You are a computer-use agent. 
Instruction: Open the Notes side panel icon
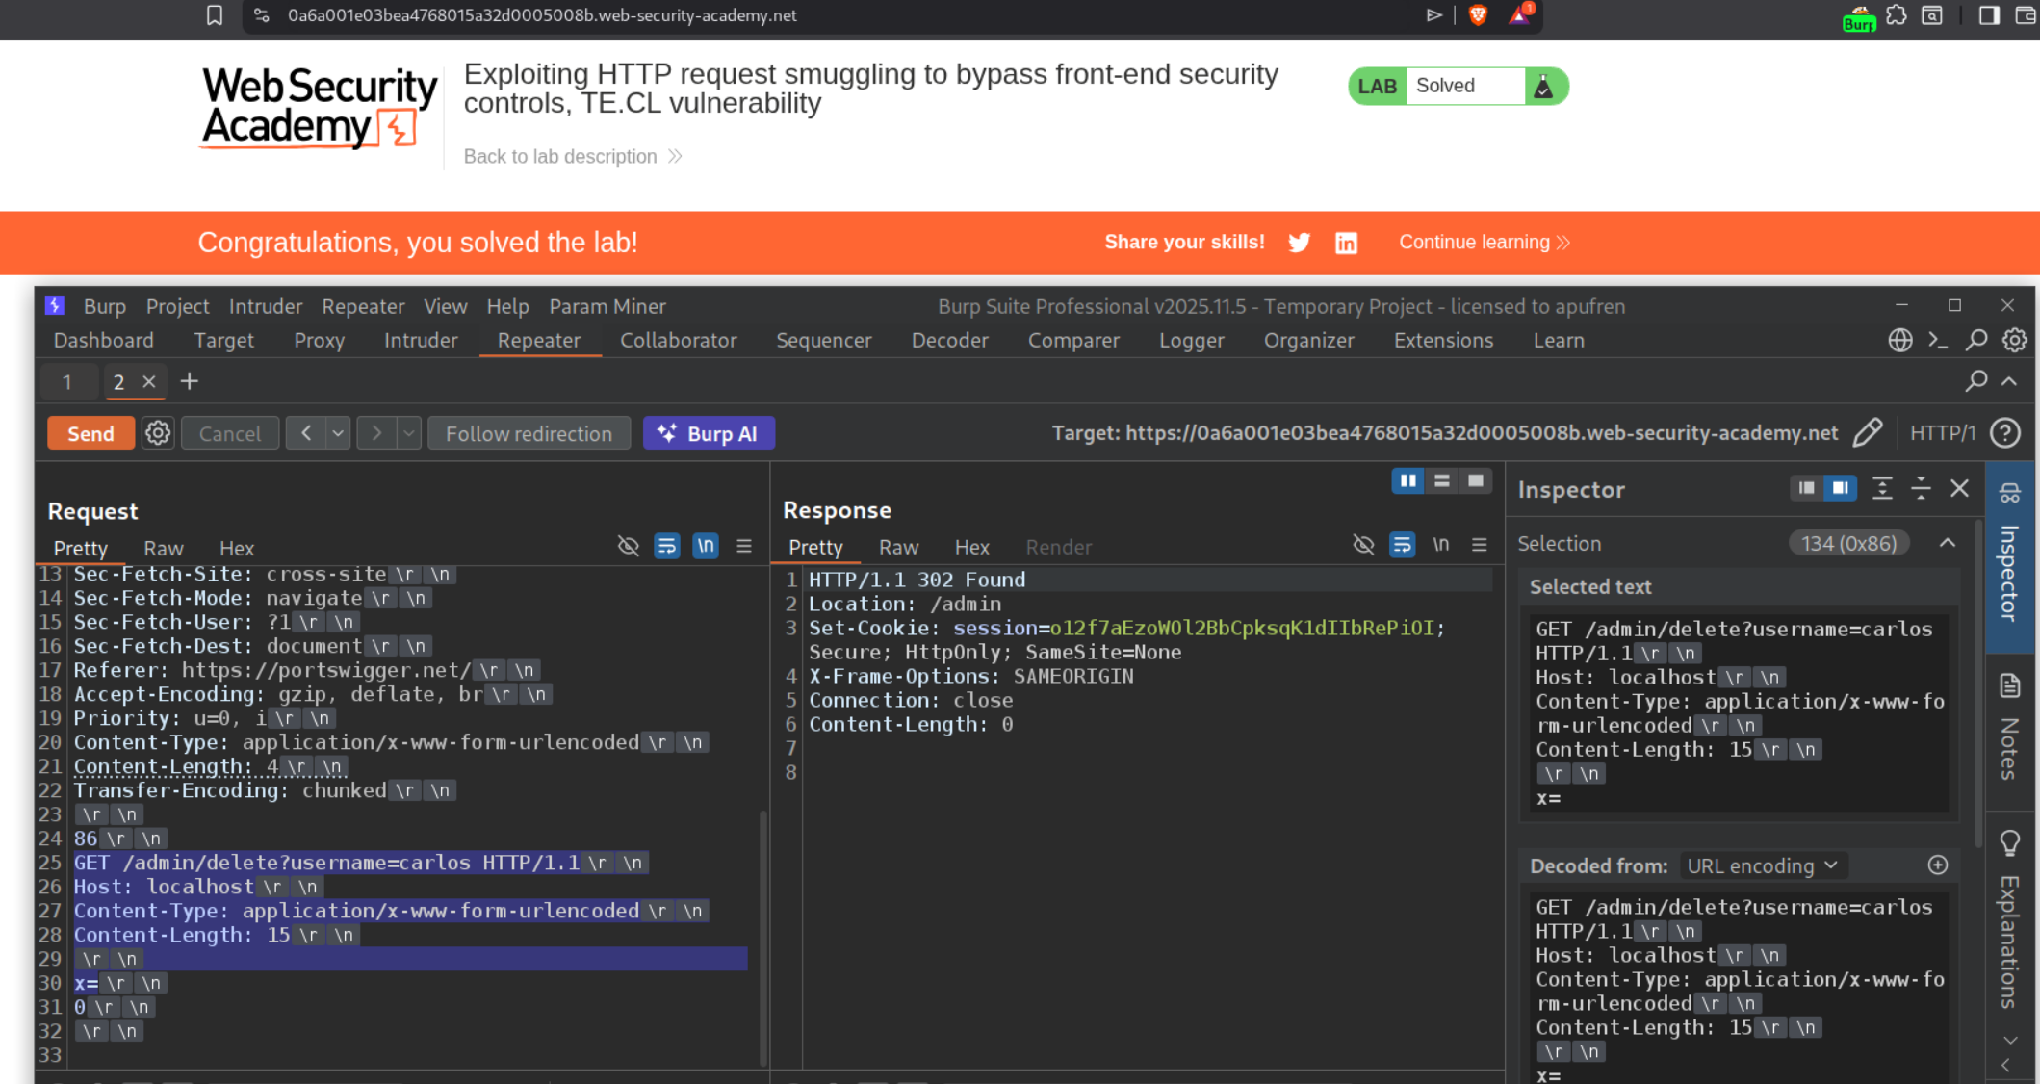(x=2010, y=686)
